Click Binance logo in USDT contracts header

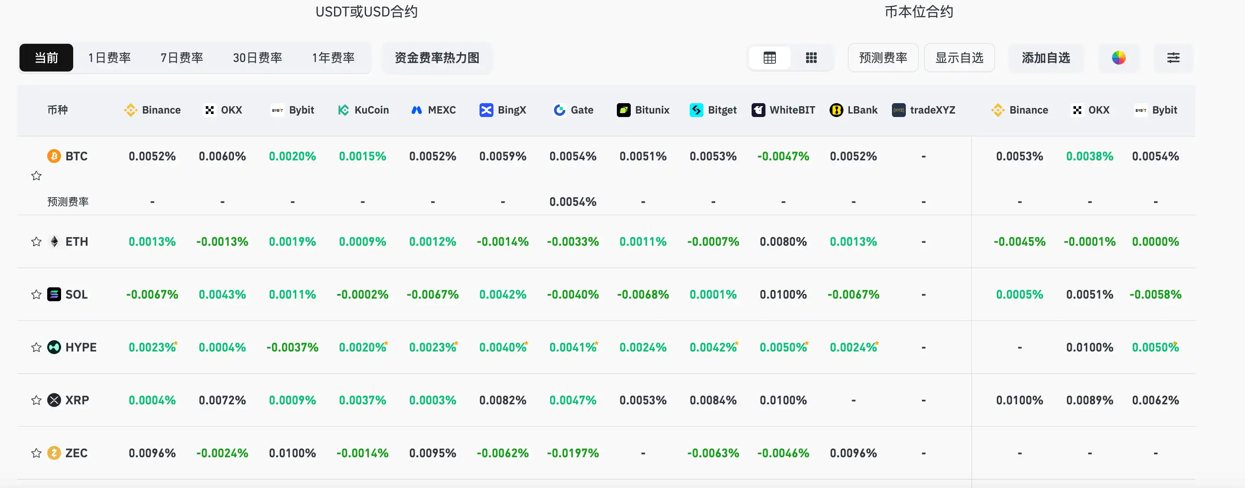coord(130,110)
